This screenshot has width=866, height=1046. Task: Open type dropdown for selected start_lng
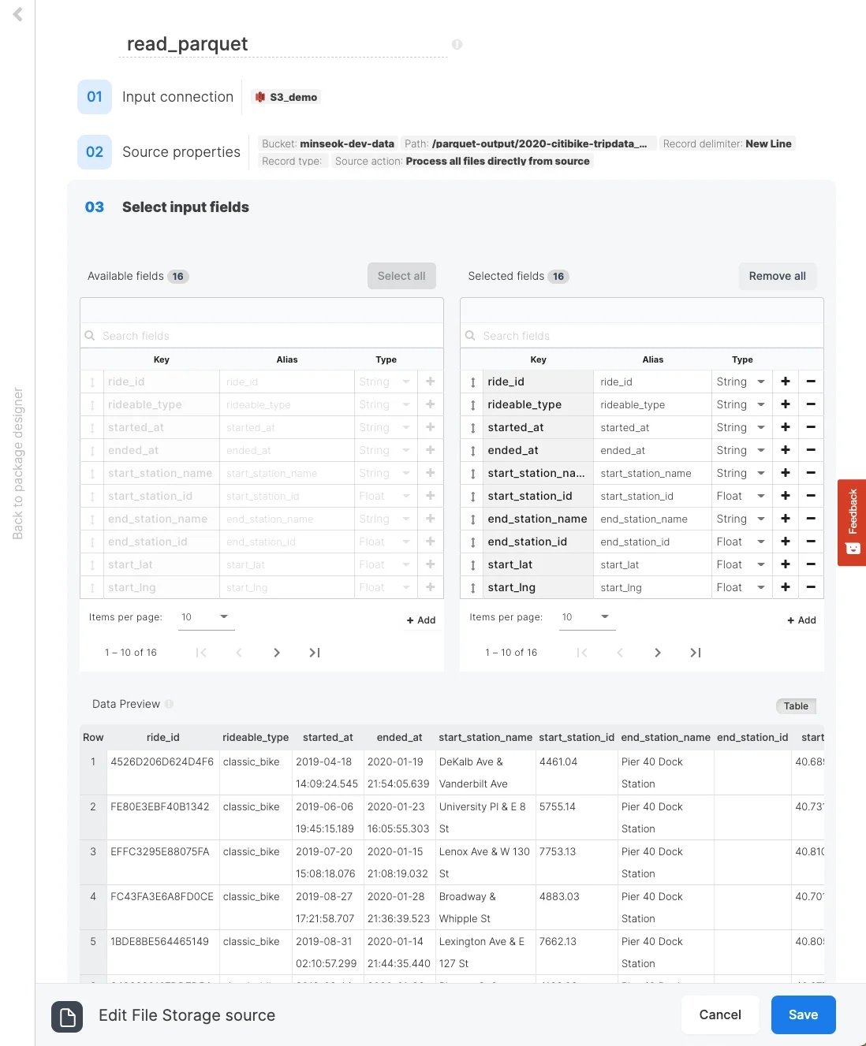tap(741, 587)
